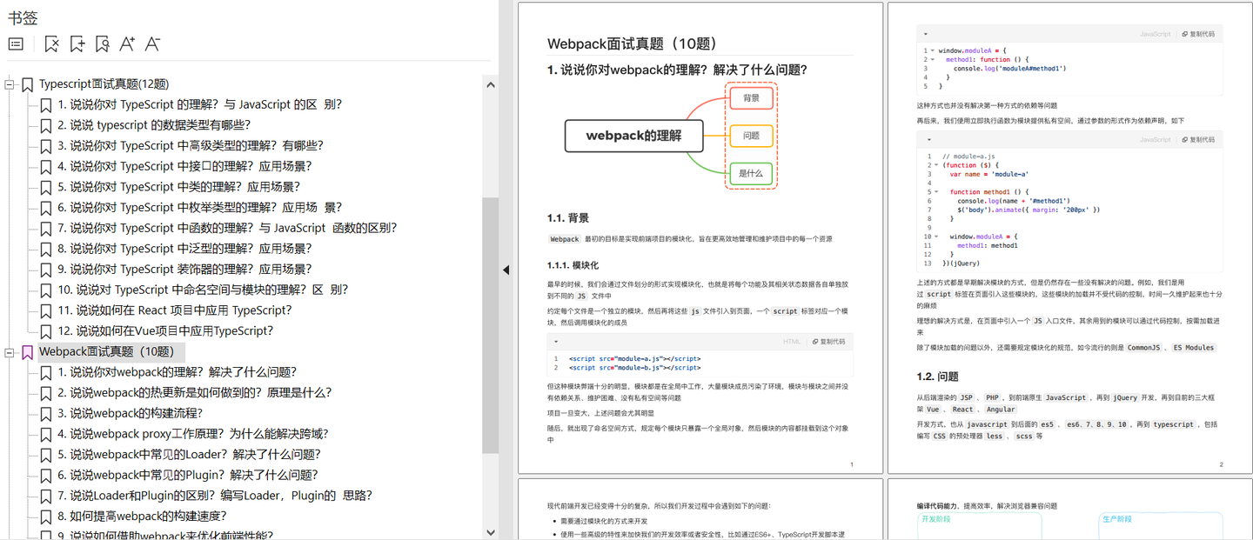This screenshot has height=540, width=1253.
Task: Select the Typescript面试真题(12题) bookmark label
Action: [x=104, y=84]
